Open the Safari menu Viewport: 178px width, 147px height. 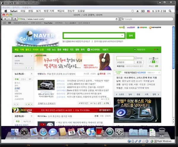(14, 11)
